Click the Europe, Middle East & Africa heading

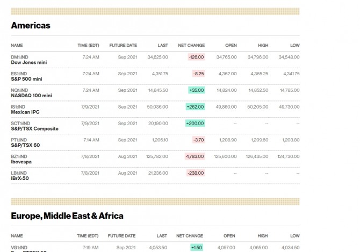67,215
